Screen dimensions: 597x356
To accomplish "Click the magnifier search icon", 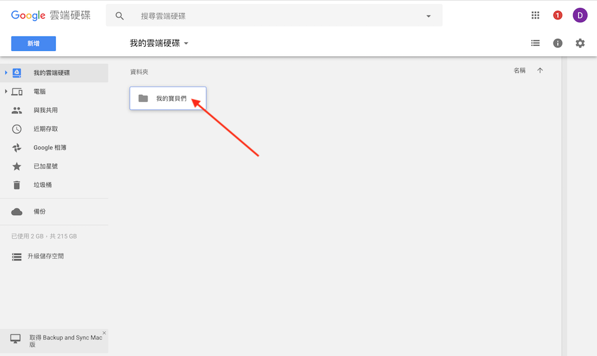I will [119, 16].
